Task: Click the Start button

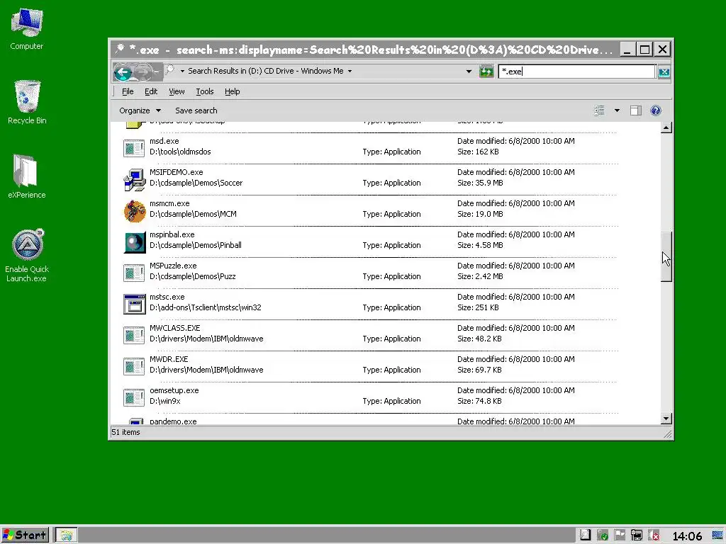Action: 25,535
